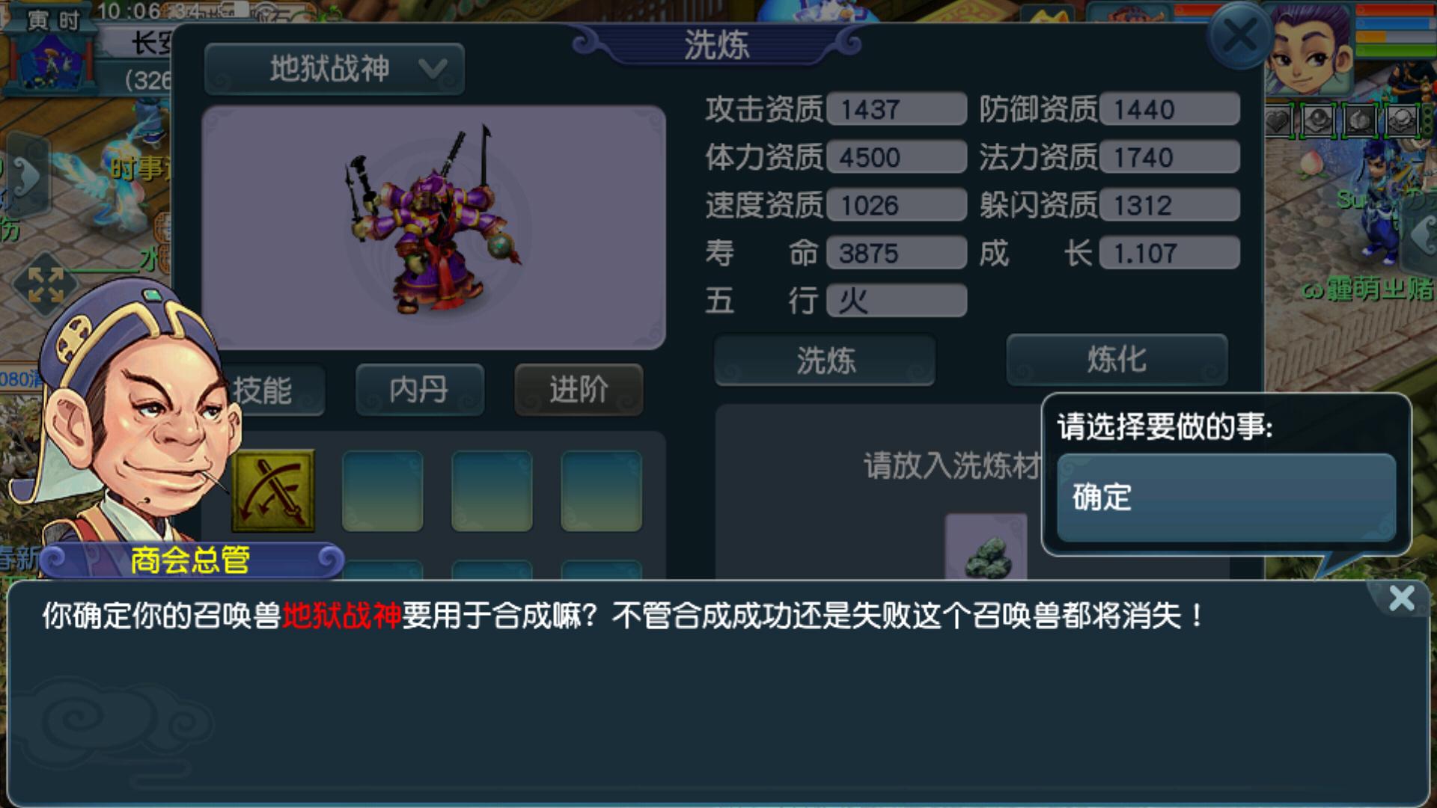The image size is (1437, 808).
Task: Choose 确定 in the options bubble
Action: [1226, 497]
